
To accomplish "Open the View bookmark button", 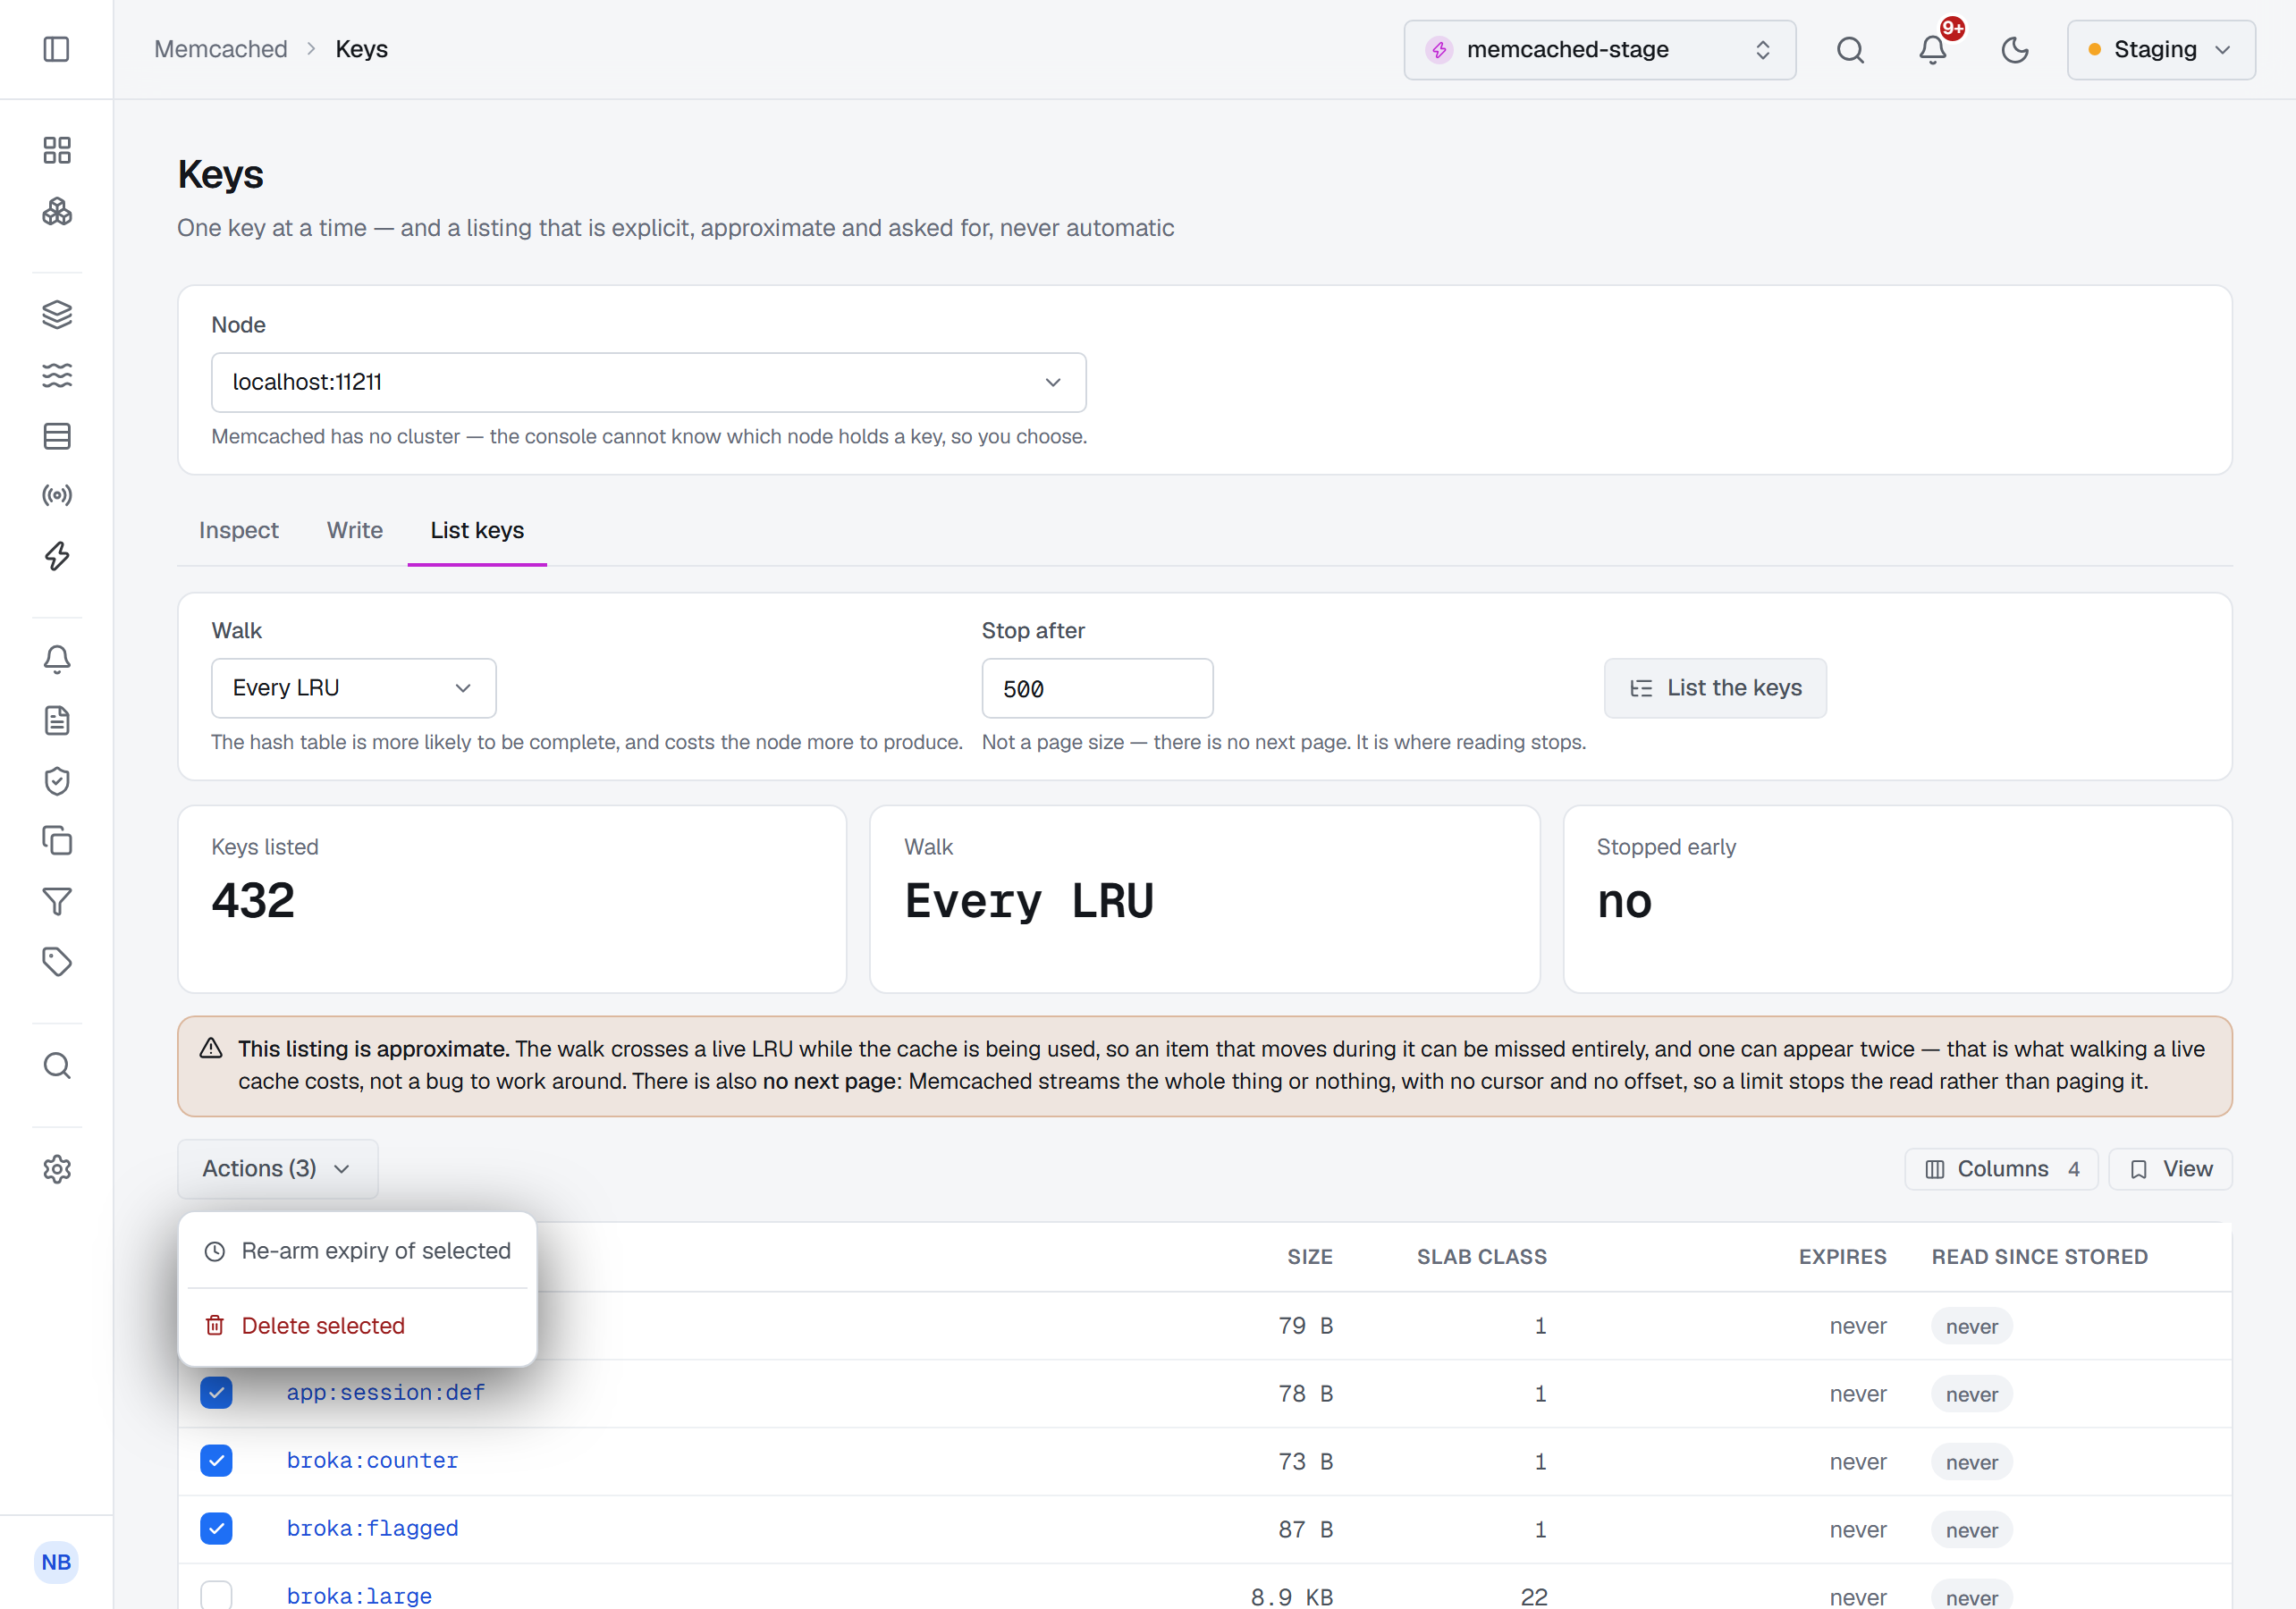I will coord(2170,1169).
